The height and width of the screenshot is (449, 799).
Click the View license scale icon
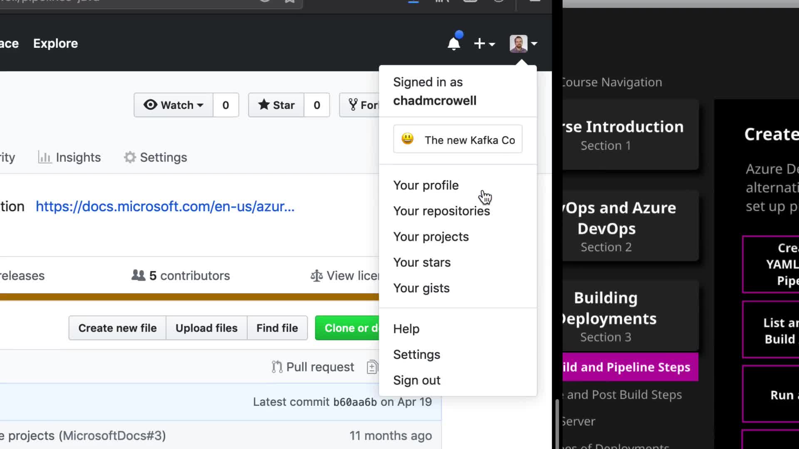316,276
